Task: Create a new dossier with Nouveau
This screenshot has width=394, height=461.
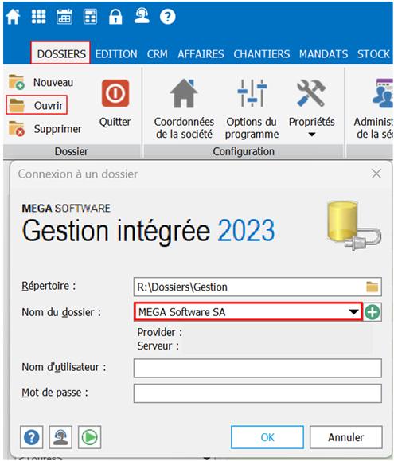Action: (41, 82)
